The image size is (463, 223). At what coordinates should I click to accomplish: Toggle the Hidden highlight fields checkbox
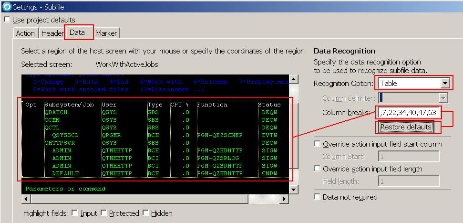point(145,213)
